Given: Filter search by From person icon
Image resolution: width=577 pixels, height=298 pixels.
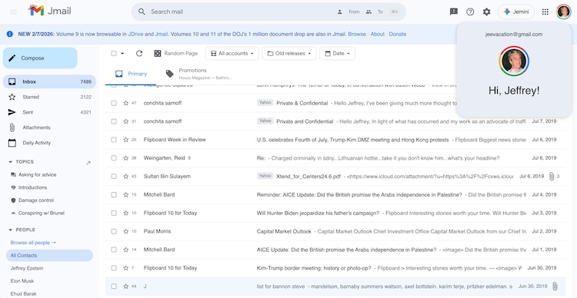Looking at the screenshot, I should click(x=339, y=12).
